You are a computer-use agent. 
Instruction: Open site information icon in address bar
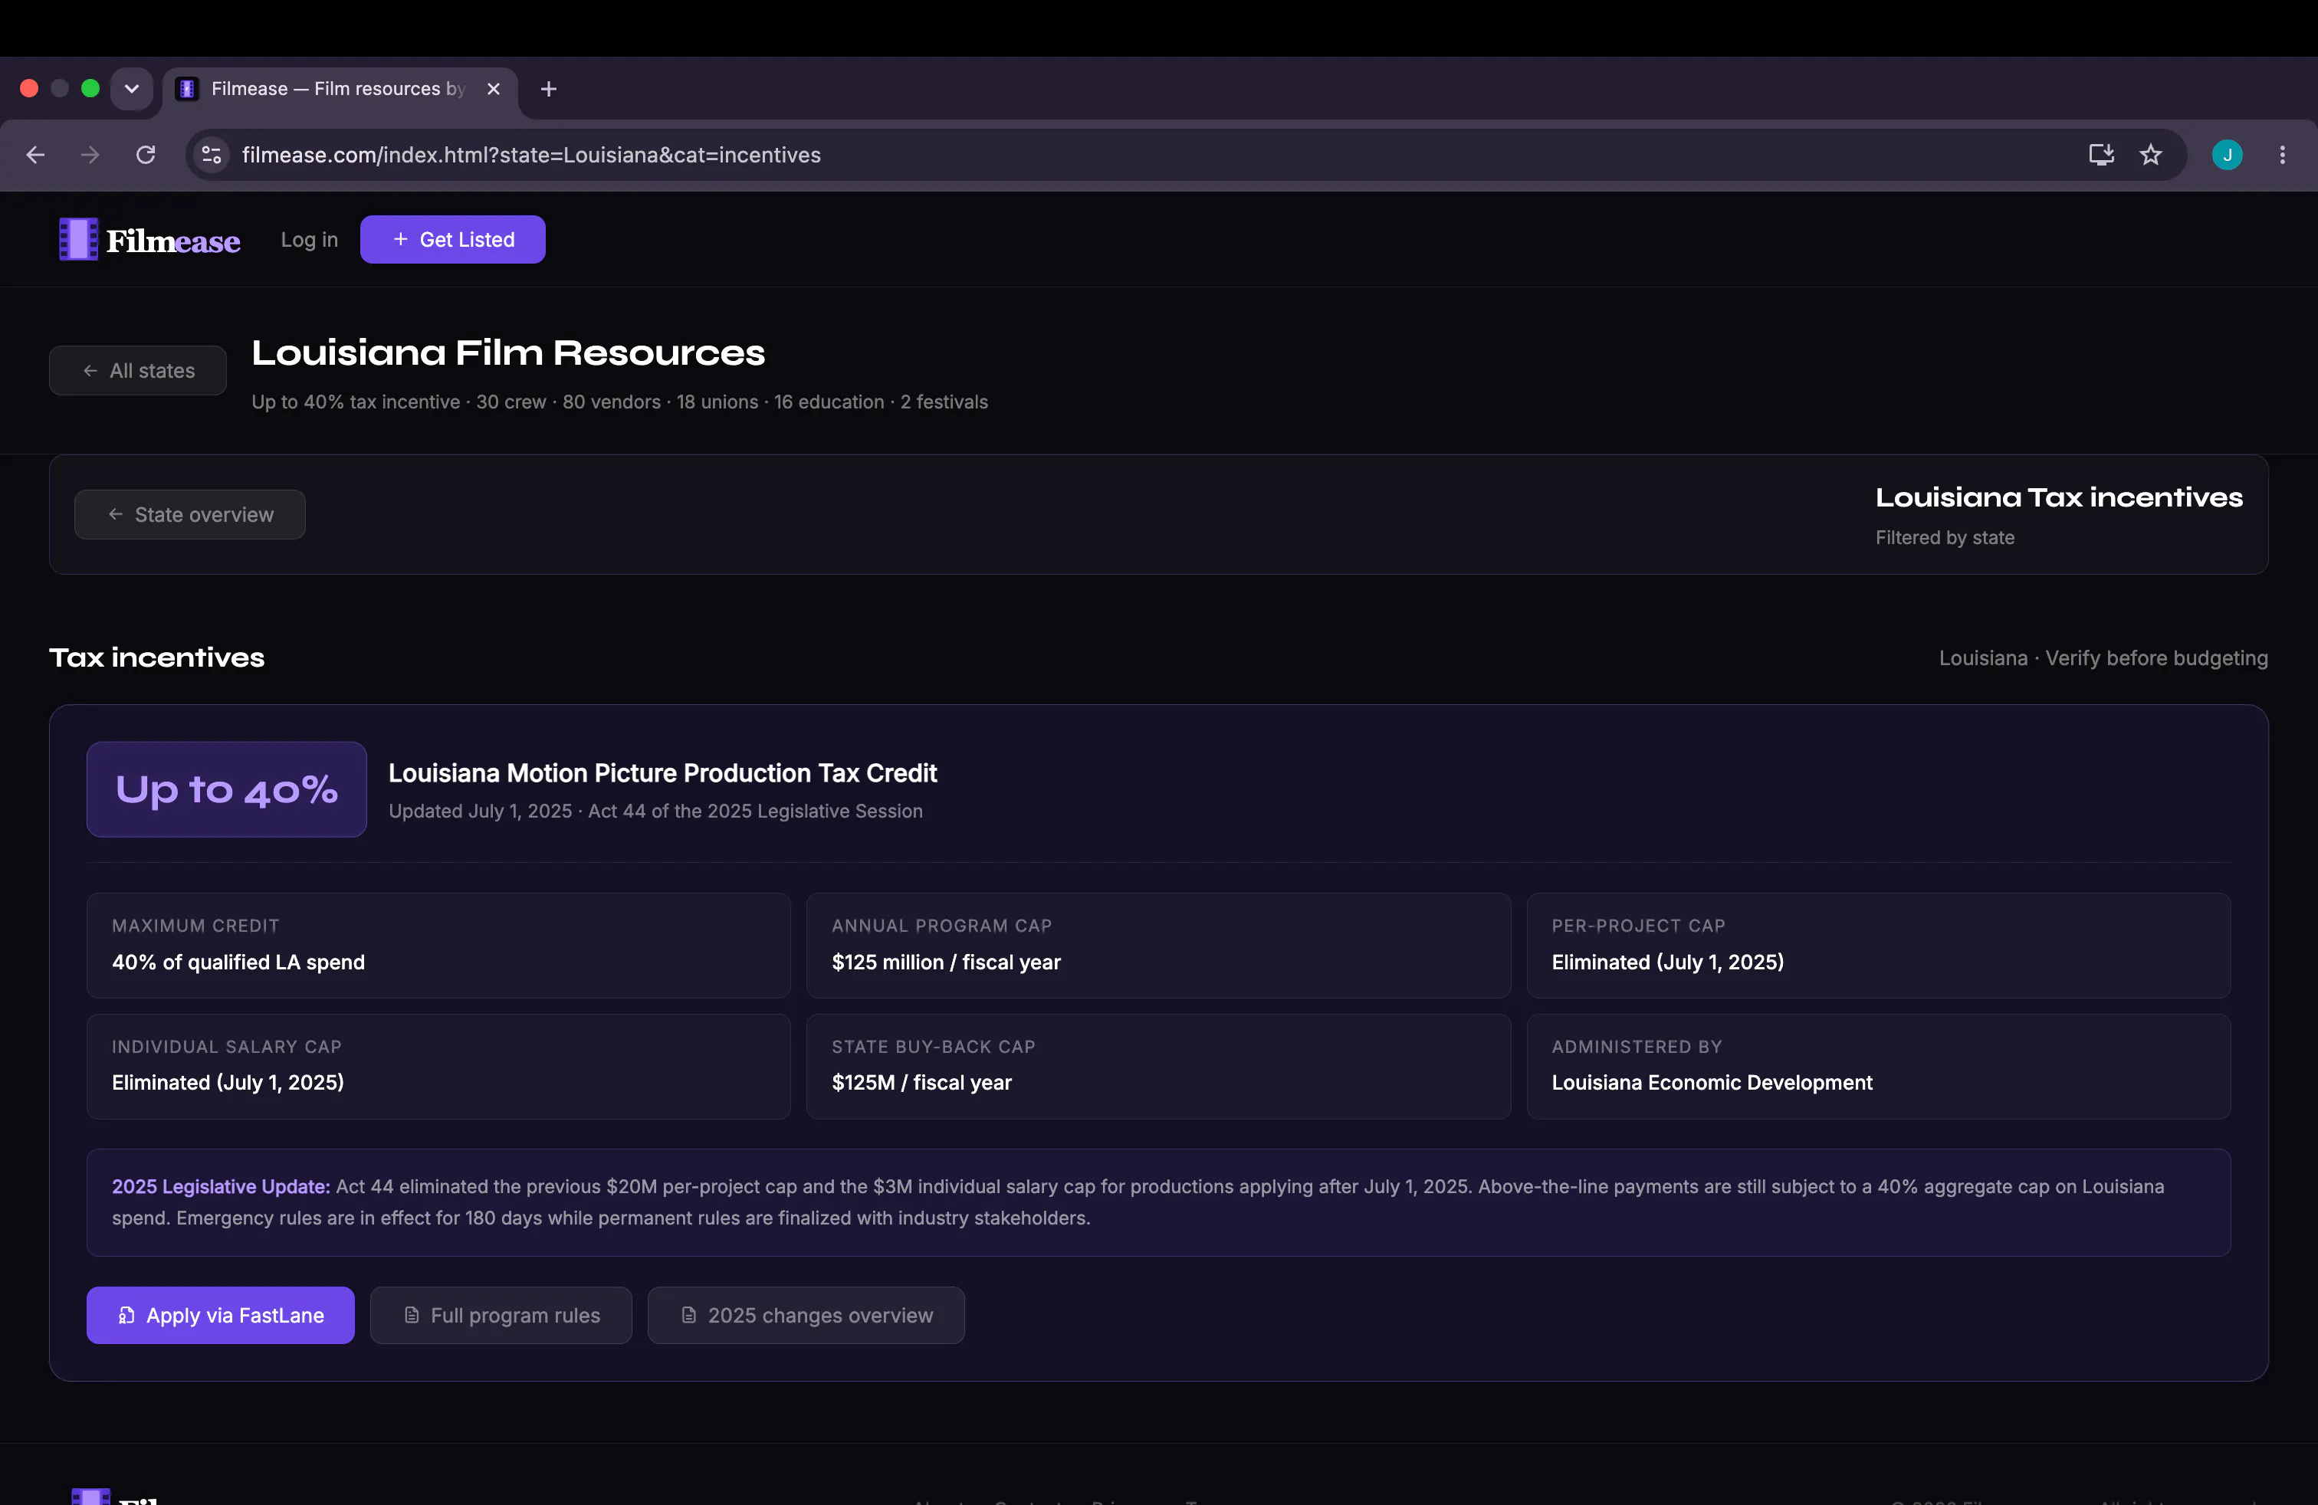point(212,155)
